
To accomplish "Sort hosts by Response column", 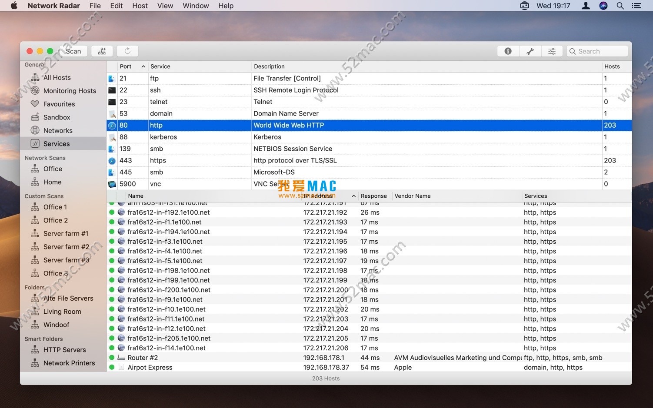I will (373, 196).
